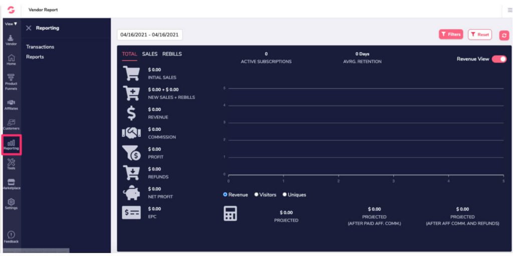Click the New Sales + Rebills cart icon

click(x=131, y=93)
